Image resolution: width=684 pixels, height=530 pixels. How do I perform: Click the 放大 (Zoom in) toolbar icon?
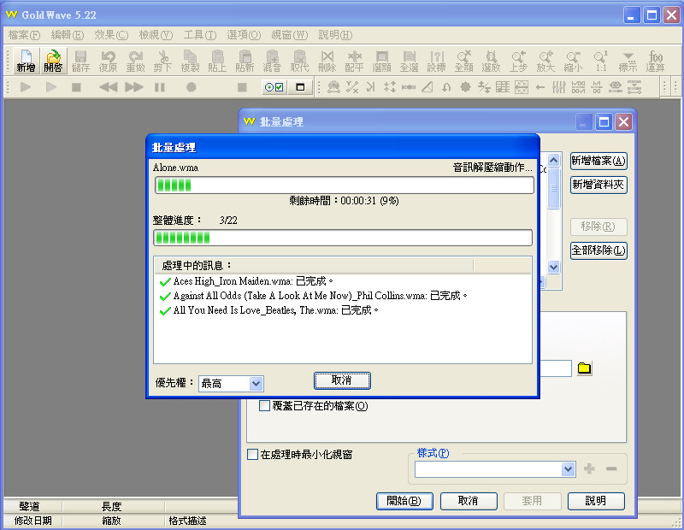pos(545,60)
